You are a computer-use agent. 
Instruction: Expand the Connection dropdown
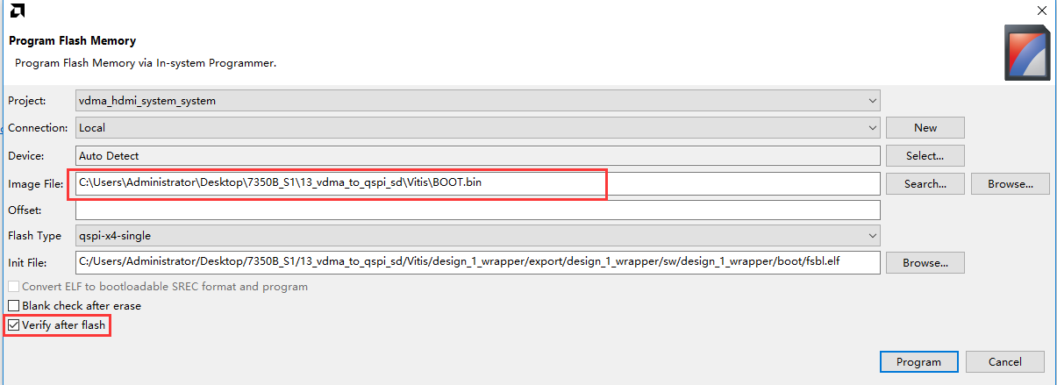[477, 128]
